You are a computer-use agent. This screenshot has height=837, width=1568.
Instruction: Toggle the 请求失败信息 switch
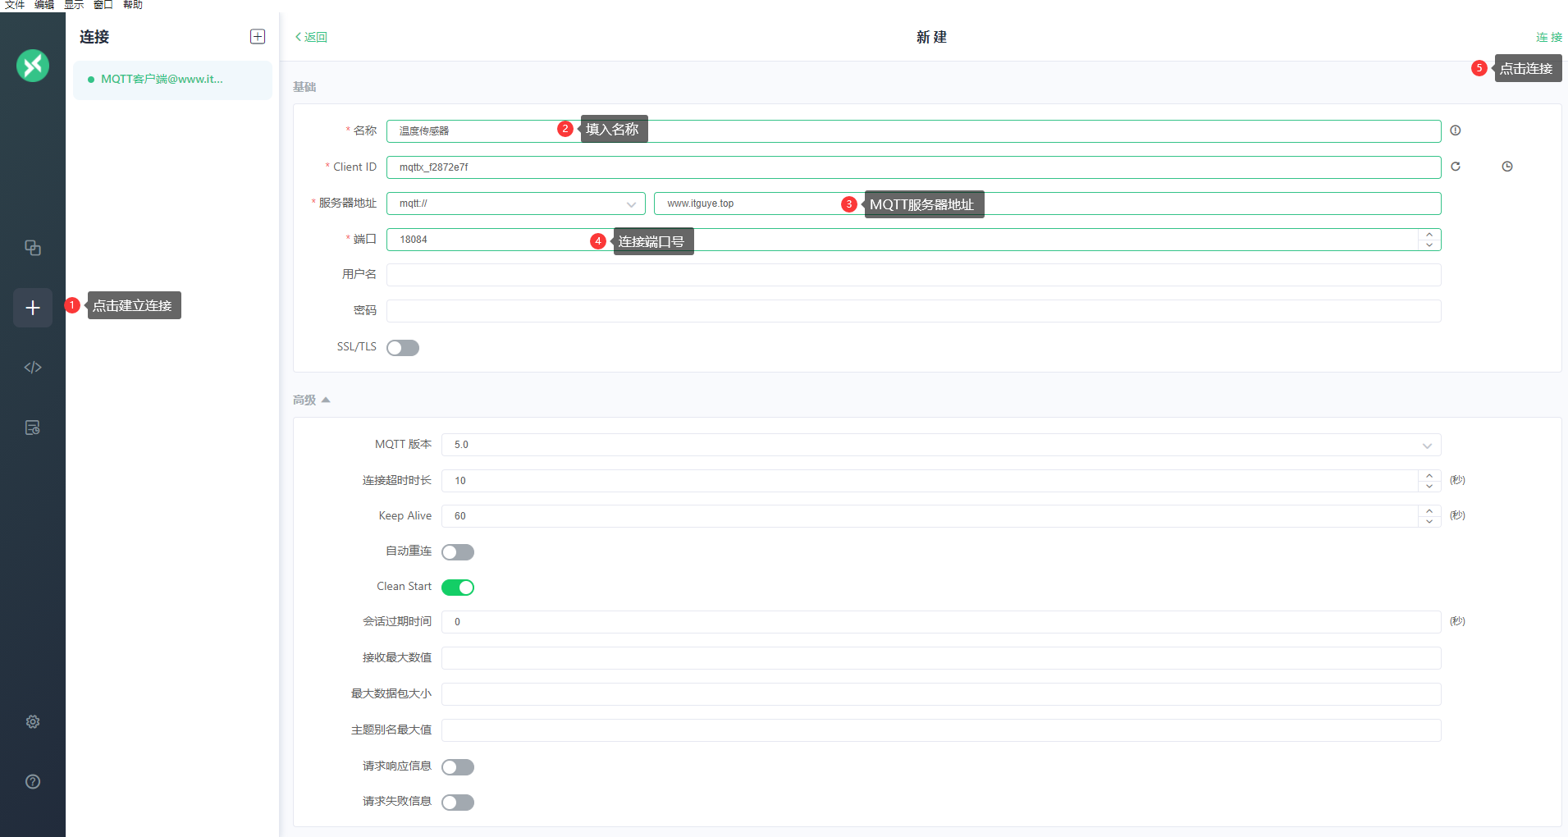click(x=458, y=803)
